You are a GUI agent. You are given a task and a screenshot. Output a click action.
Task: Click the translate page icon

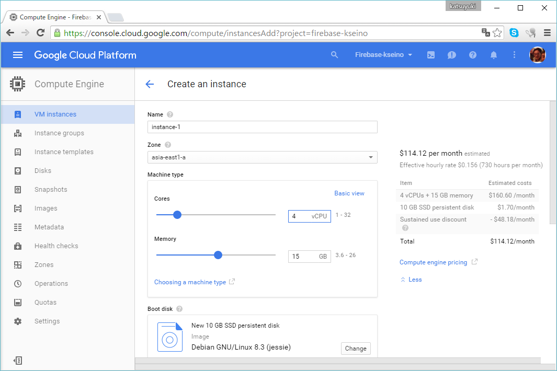point(485,33)
